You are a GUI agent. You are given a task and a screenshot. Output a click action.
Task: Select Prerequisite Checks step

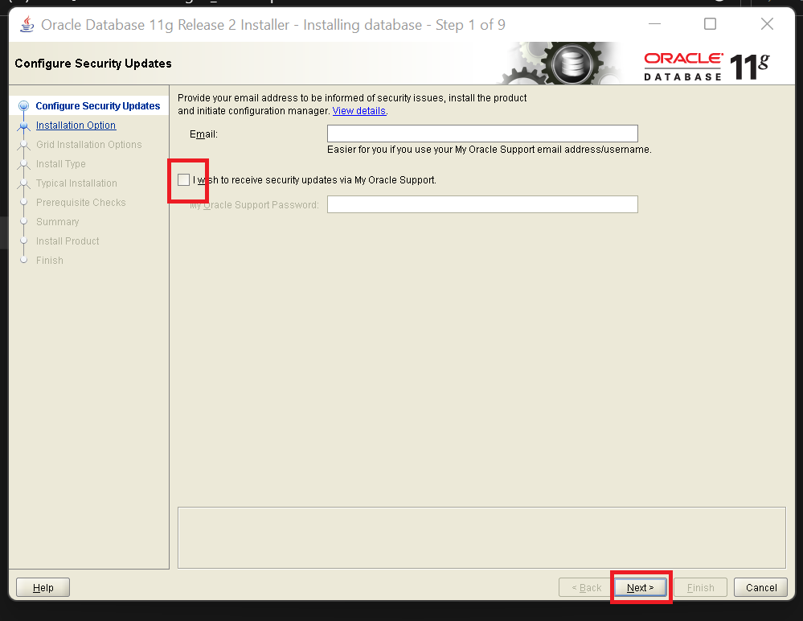coord(81,203)
